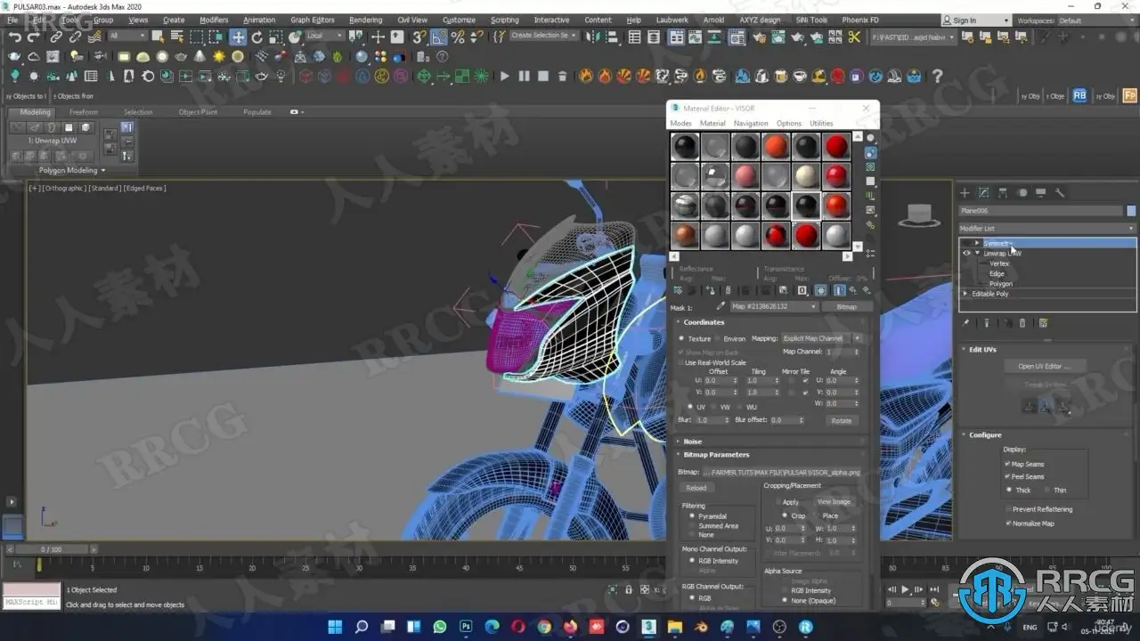Open the Rendering menu

[x=365, y=20]
